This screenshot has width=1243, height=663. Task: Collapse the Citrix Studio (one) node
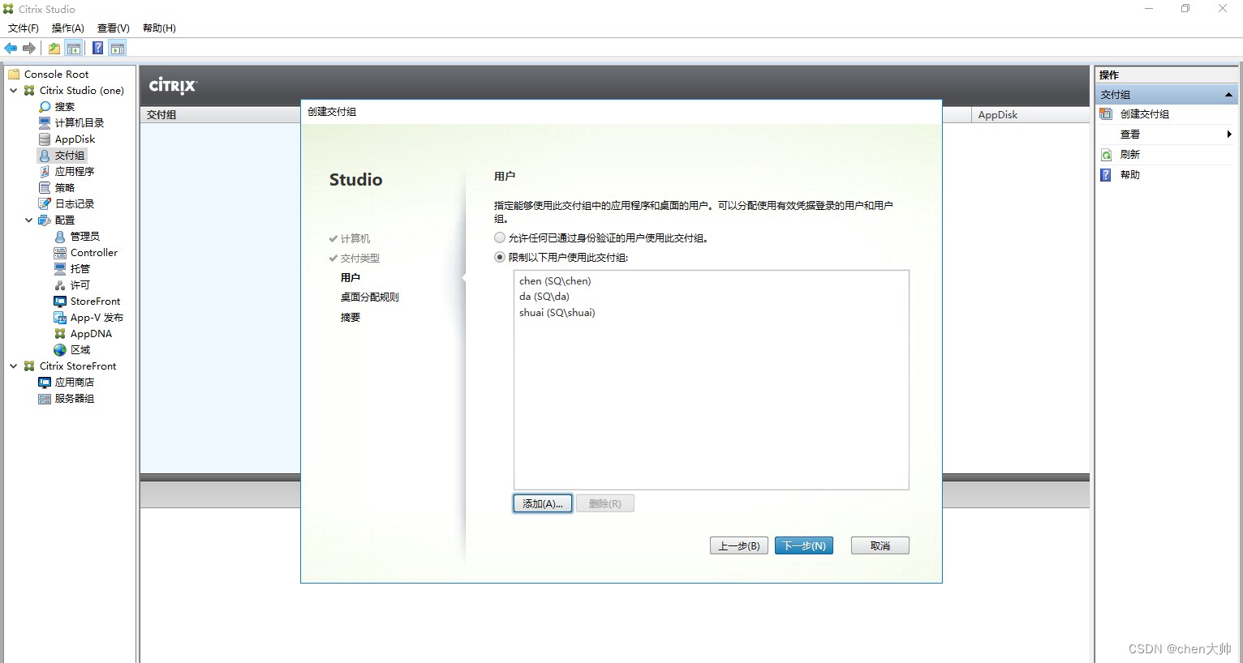[x=14, y=91]
